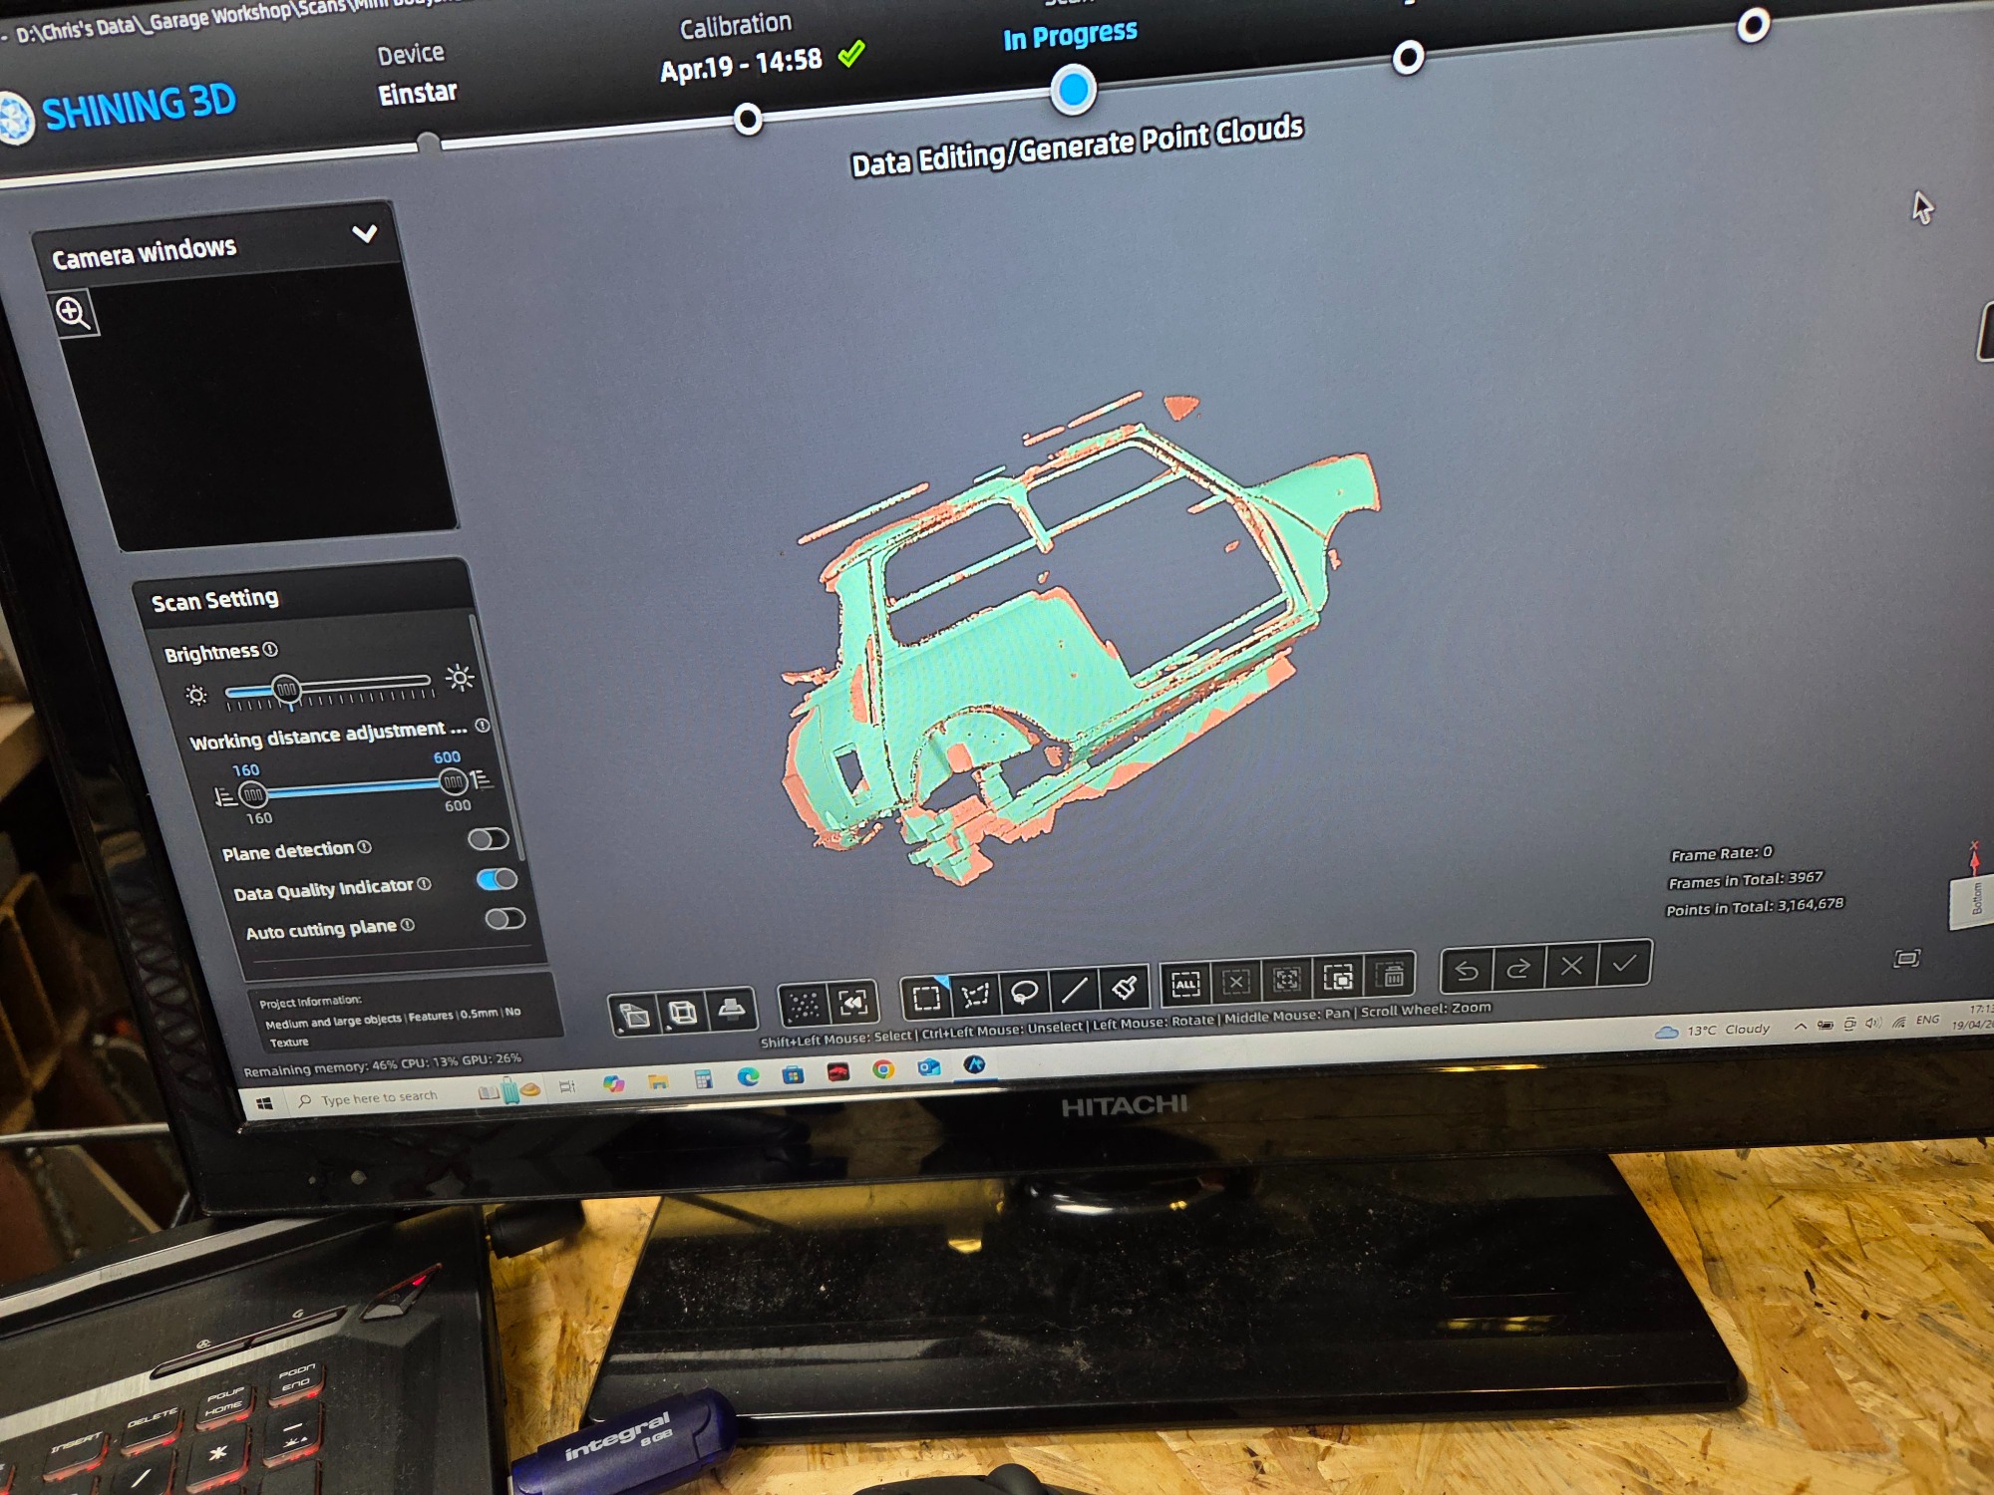
Task: Click the Select All button
Action: (x=1185, y=984)
